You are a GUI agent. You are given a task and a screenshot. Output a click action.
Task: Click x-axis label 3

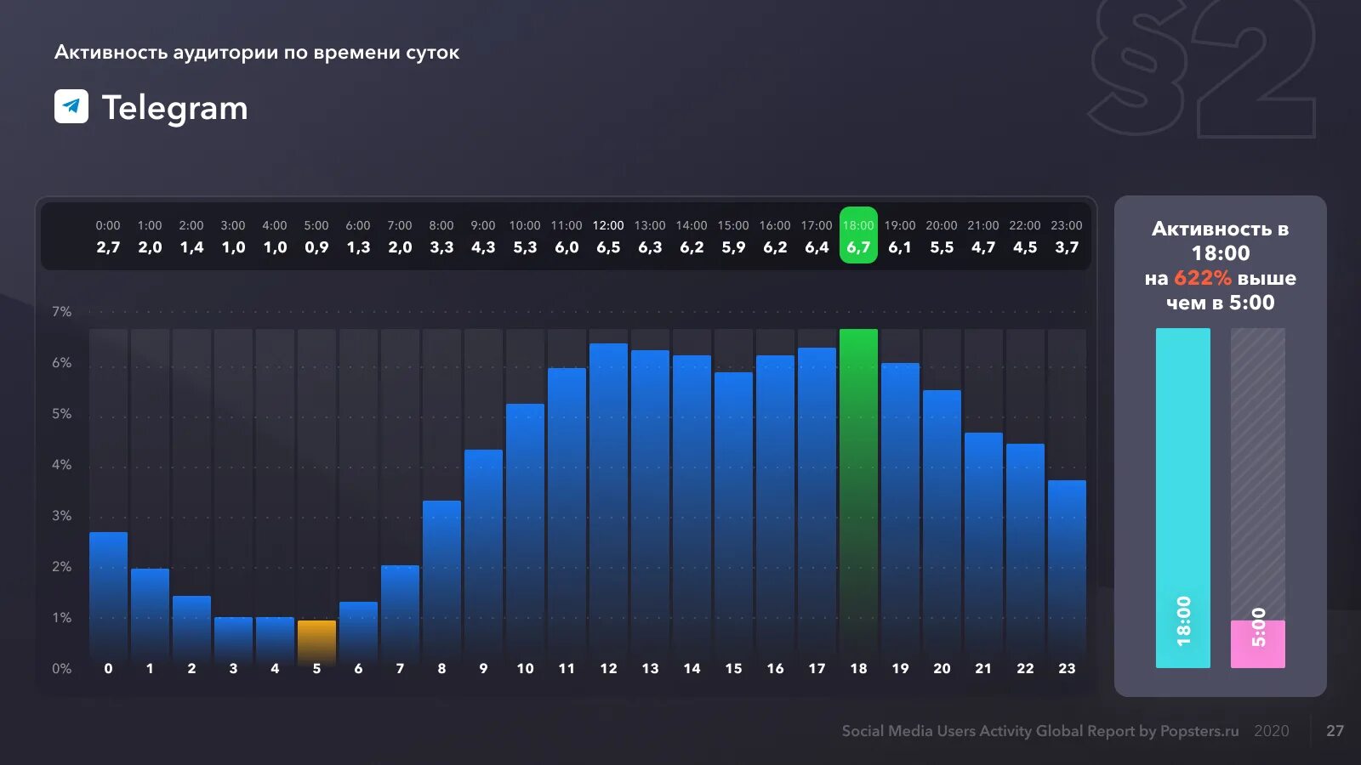click(x=233, y=669)
